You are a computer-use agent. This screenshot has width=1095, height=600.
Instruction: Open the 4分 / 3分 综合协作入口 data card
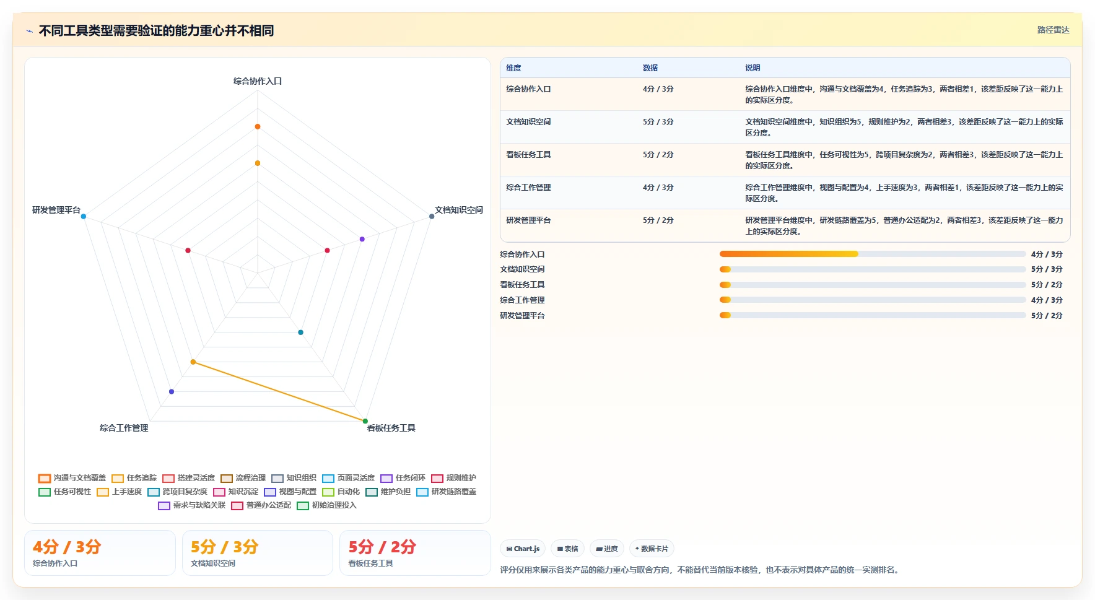click(100, 553)
